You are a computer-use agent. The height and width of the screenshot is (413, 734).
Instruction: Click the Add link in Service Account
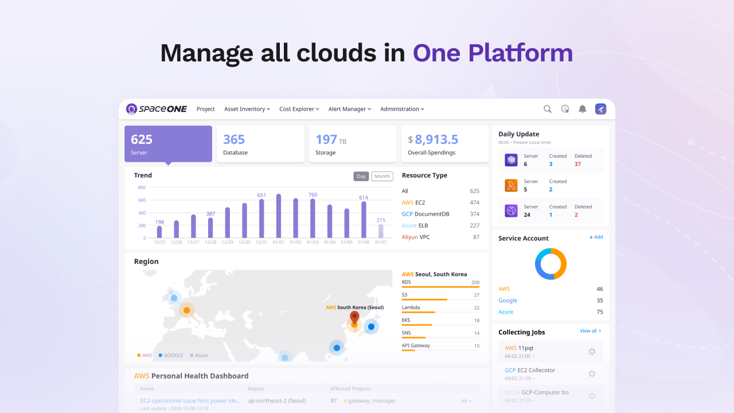pyautogui.click(x=596, y=237)
